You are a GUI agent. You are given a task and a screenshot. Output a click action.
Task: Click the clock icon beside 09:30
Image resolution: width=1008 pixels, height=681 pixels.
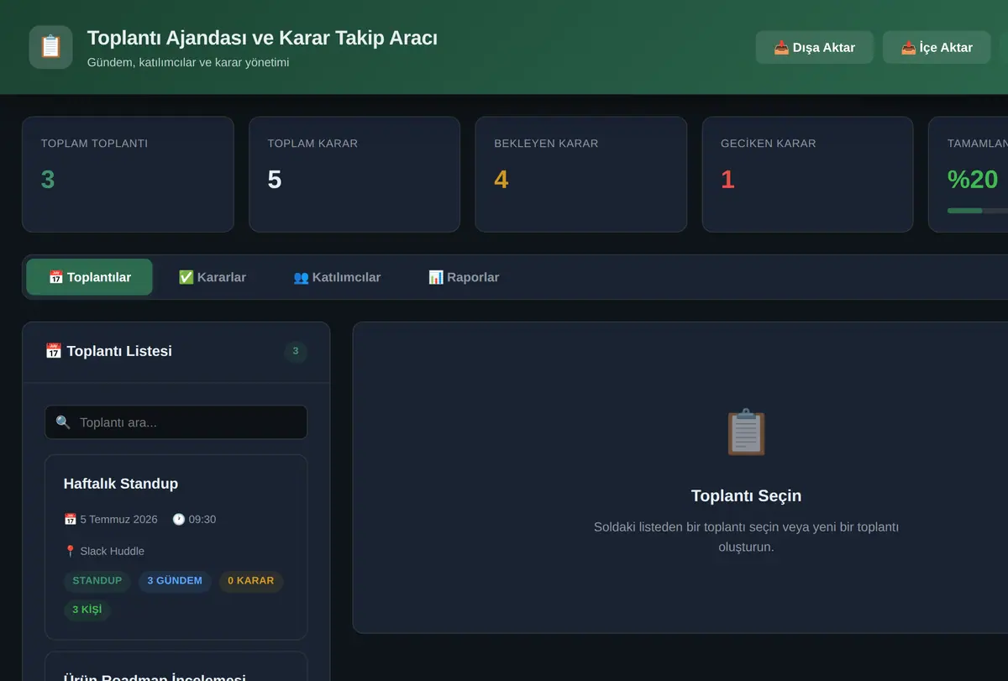[179, 520]
